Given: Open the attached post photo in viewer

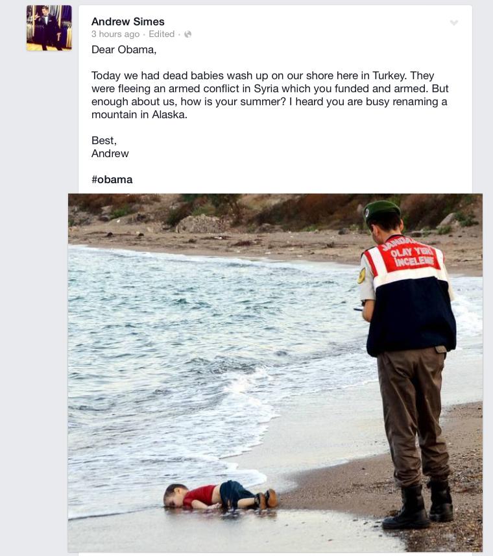Looking at the screenshot, I should [x=275, y=373].
